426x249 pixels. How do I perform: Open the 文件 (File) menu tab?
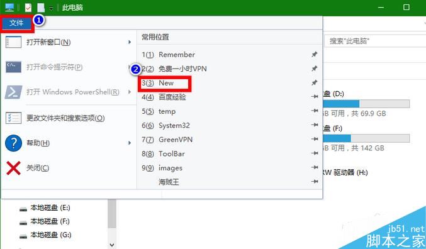coord(16,23)
